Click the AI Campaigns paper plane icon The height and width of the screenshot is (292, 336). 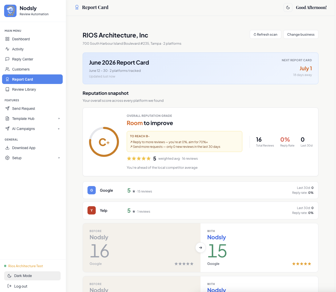[x=7, y=129]
